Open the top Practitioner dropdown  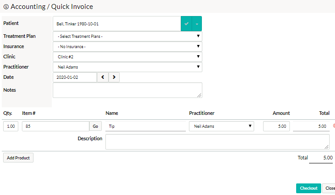[127, 67]
